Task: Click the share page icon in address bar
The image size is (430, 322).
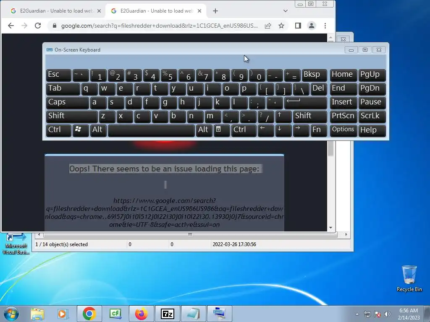Action: [x=268, y=26]
